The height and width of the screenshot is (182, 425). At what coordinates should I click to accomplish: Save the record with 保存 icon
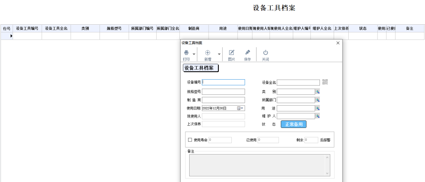(x=248, y=53)
